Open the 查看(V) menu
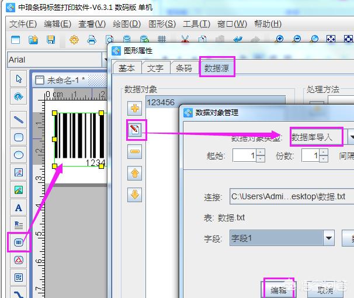 click(x=92, y=24)
